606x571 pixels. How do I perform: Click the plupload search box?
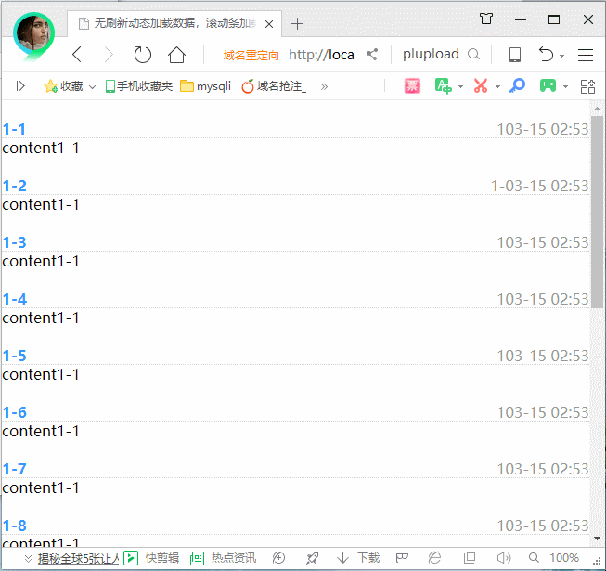pos(431,54)
